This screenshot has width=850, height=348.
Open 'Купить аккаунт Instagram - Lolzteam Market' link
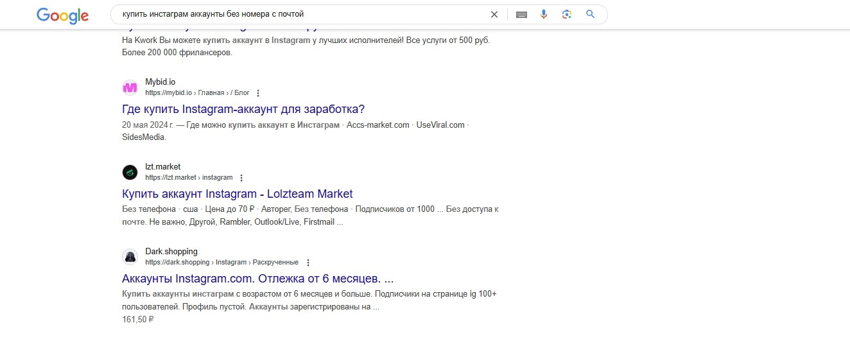[238, 193]
